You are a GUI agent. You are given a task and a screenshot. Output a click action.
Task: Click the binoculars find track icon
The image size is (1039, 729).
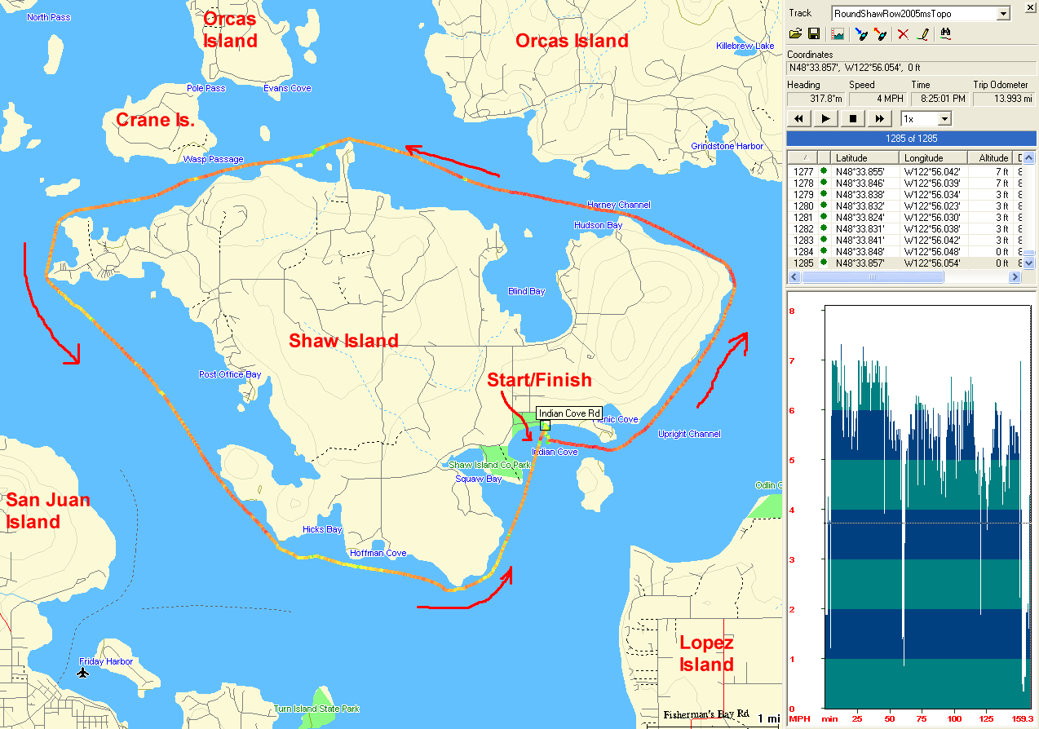(946, 34)
